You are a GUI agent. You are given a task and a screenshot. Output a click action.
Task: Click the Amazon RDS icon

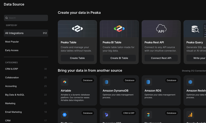(148, 82)
